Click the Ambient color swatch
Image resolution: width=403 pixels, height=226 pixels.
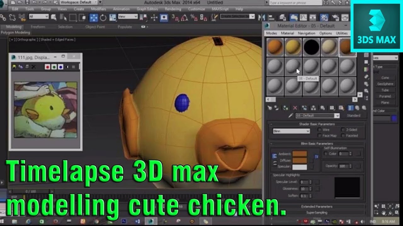(299, 154)
